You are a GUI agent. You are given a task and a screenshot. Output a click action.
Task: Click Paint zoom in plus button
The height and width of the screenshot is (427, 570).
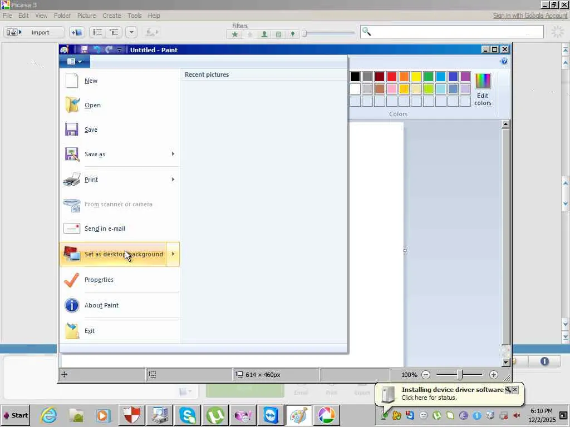tap(493, 375)
